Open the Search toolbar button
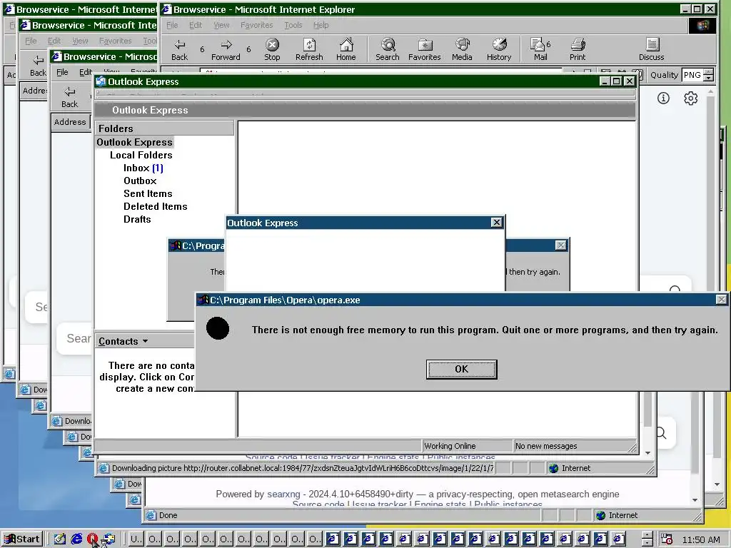 tap(388, 49)
